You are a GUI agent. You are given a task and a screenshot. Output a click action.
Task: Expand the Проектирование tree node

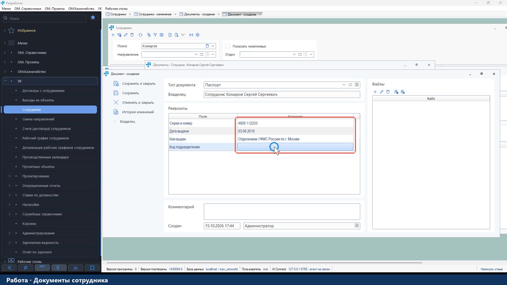pos(10,176)
